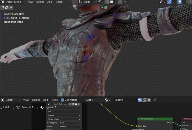Open the transform orientation icon next to Global

click(x=80, y=2)
